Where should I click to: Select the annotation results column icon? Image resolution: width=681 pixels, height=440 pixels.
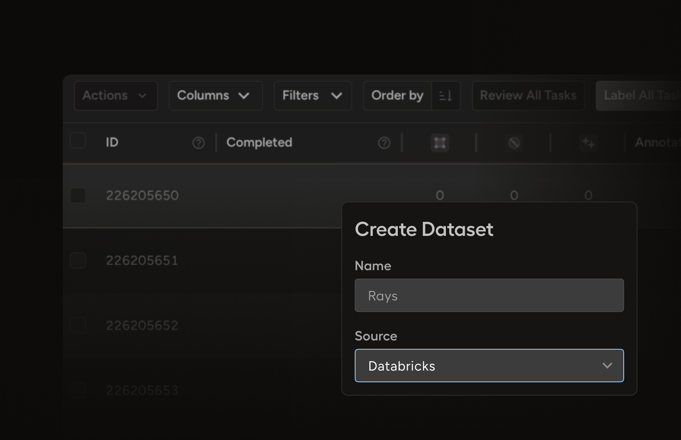440,143
